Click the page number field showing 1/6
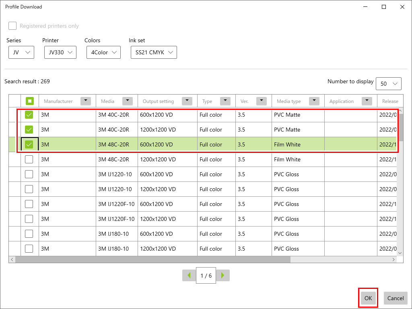412x309 pixels. [206, 275]
